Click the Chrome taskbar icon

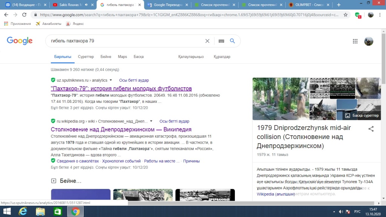pyautogui.click(x=75, y=211)
